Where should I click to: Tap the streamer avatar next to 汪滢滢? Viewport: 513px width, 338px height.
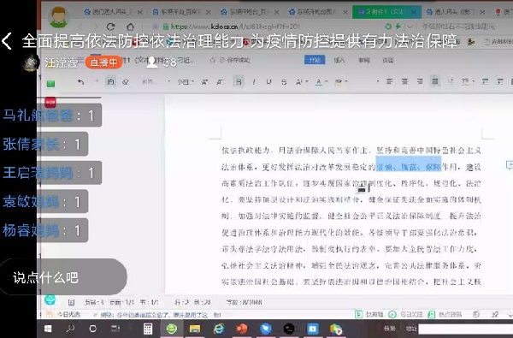pyautogui.click(x=32, y=62)
